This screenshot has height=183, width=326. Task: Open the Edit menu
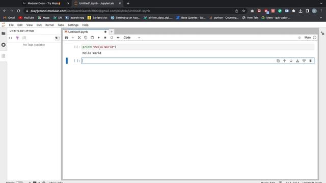click(x=20, y=25)
